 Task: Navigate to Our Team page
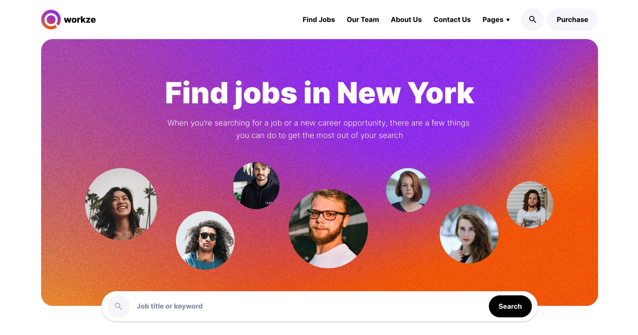click(362, 19)
